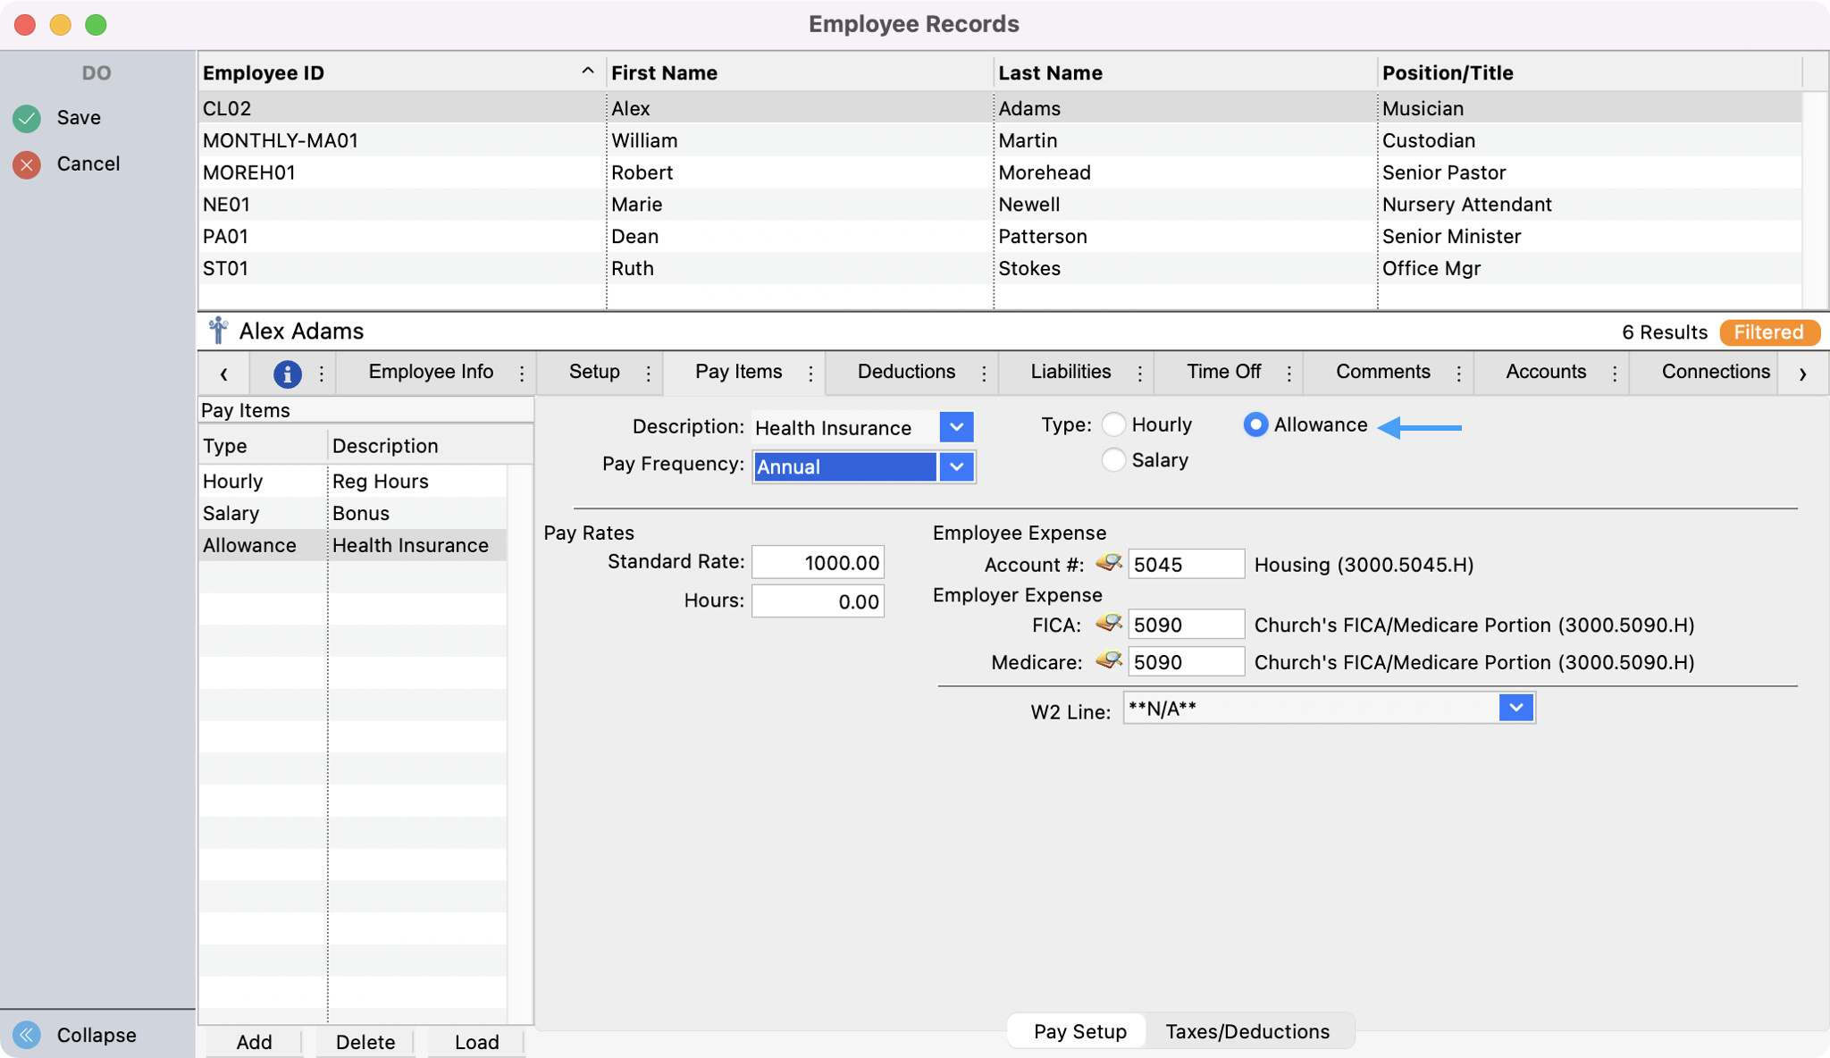Open the Taxes/Deductions bottom tab
Viewport: 1830px width, 1058px height.
(x=1247, y=1031)
